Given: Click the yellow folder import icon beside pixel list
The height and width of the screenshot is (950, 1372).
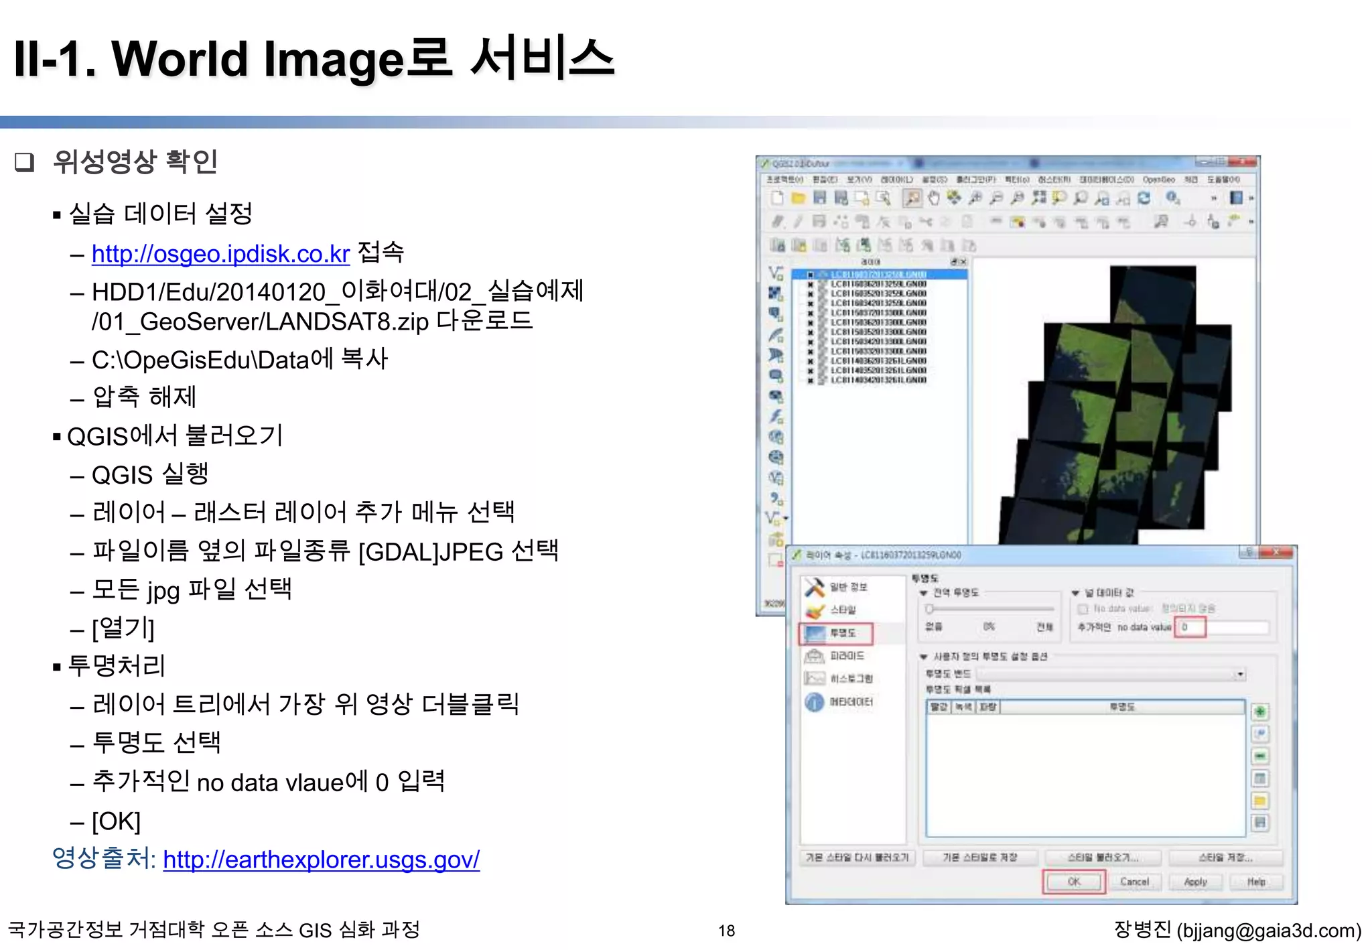Looking at the screenshot, I should click(x=1260, y=801).
